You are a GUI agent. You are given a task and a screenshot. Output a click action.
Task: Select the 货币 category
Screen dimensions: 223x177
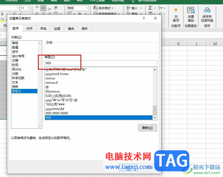[24, 52]
